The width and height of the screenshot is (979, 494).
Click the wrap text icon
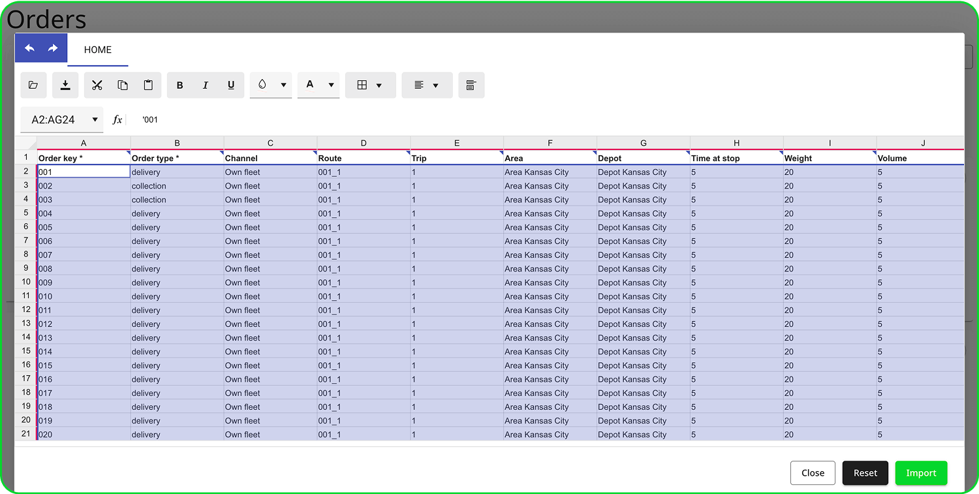(x=471, y=85)
